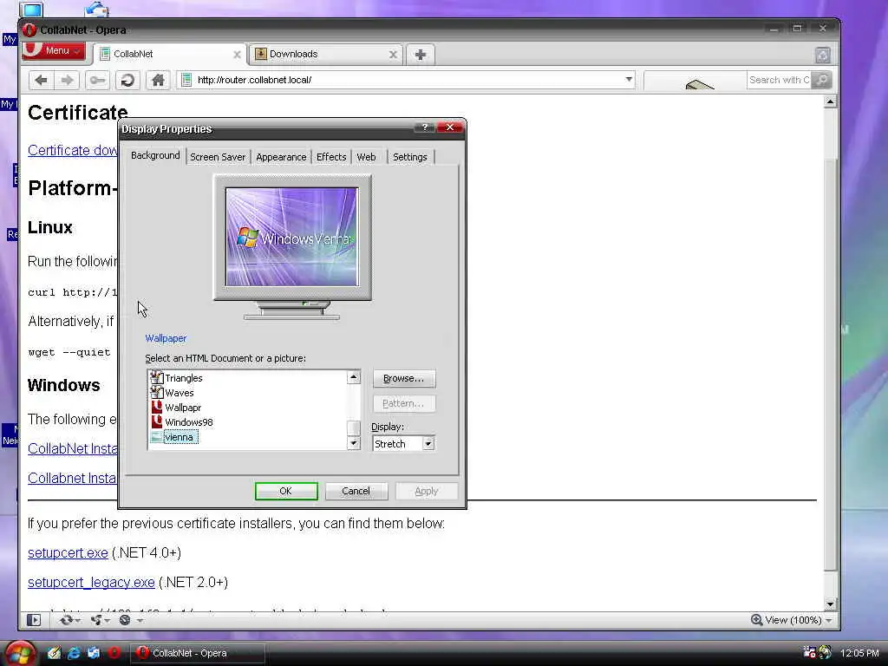Expand the address bar history dropdown

pyautogui.click(x=629, y=80)
